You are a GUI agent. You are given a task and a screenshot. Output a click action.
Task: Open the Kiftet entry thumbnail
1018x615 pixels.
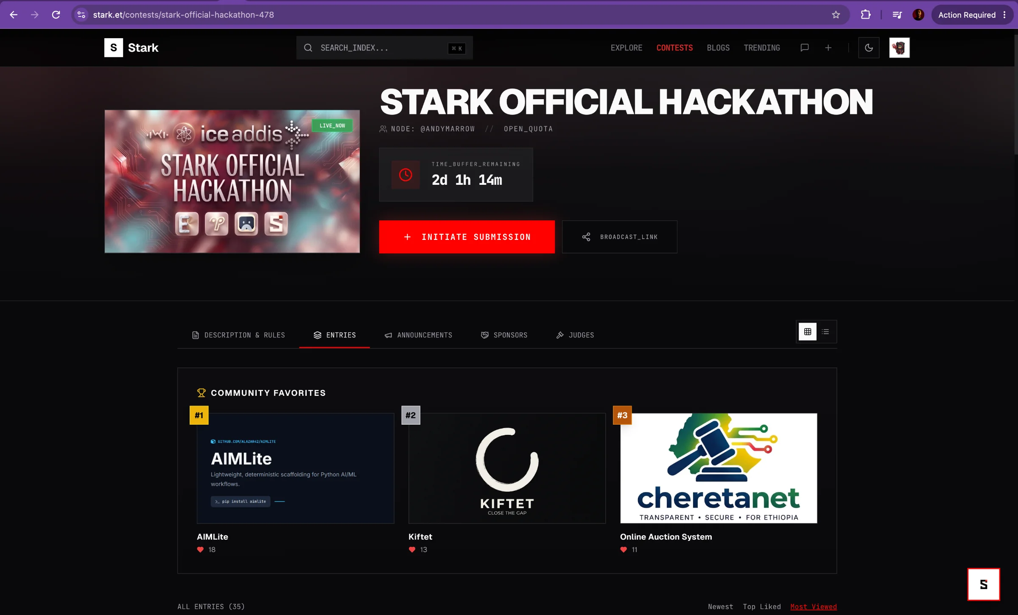click(x=507, y=468)
